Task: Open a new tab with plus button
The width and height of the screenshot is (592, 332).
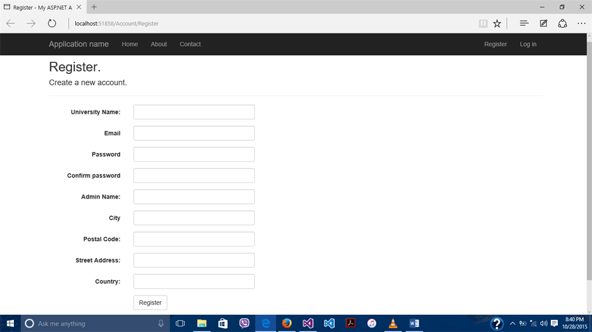Action: point(94,7)
